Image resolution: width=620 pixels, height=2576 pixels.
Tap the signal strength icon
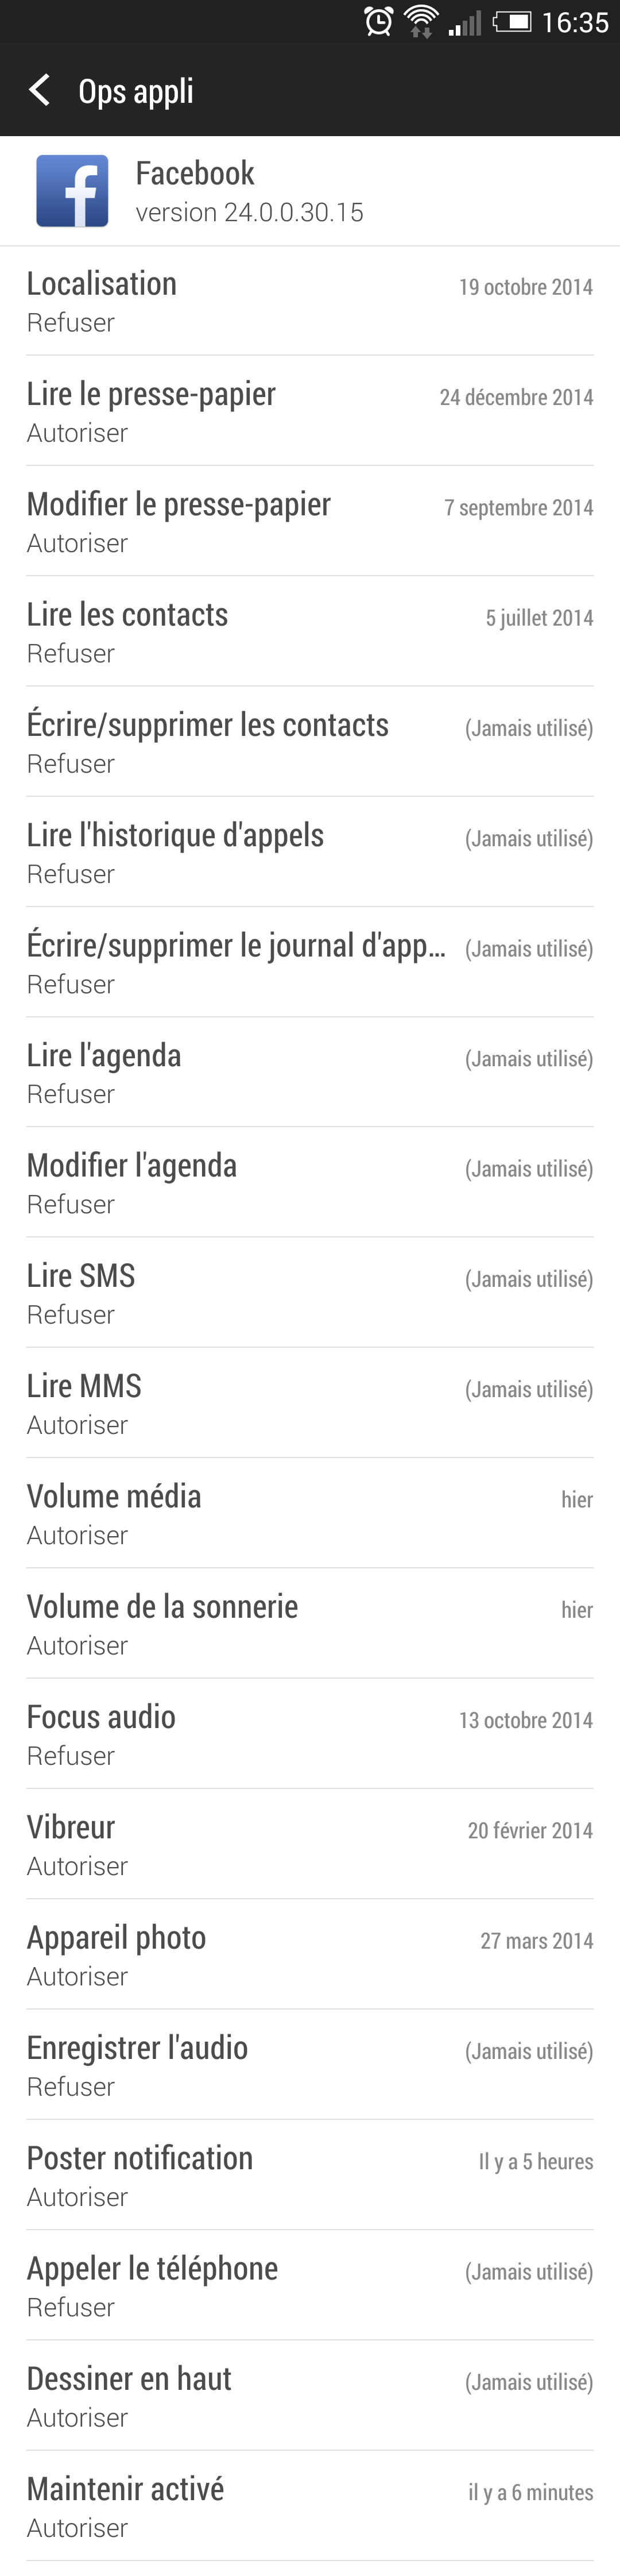[x=465, y=22]
